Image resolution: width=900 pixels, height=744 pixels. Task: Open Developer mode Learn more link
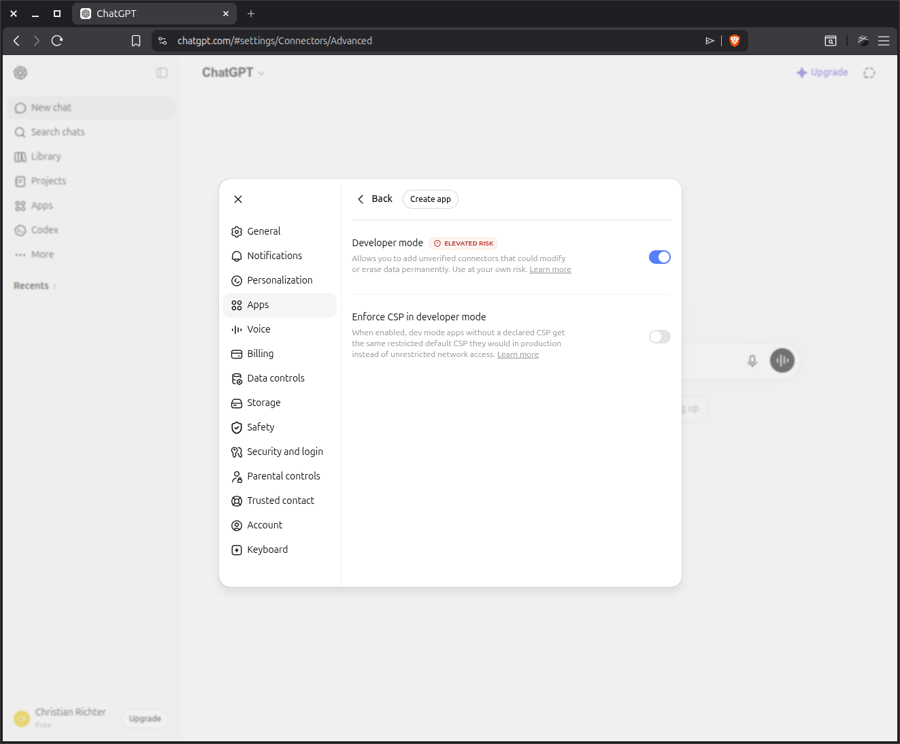click(550, 270)
